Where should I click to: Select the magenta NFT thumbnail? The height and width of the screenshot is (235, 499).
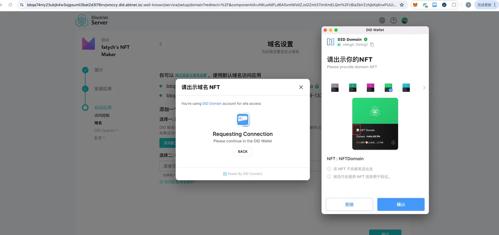371,88
